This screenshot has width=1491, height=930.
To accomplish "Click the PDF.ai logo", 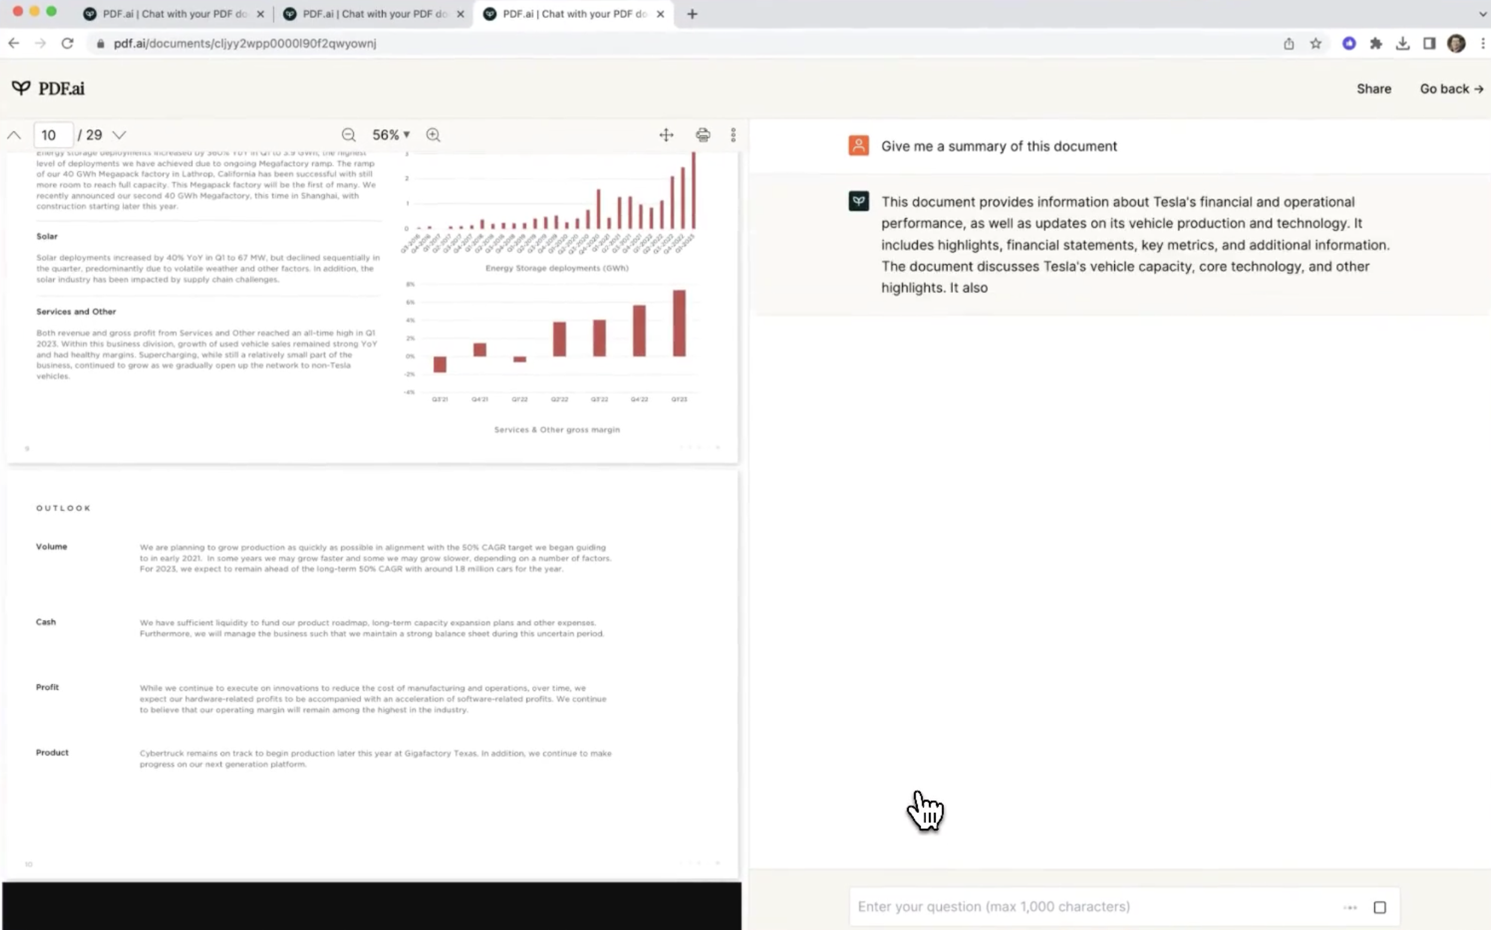I will click(x=48, y=88).
